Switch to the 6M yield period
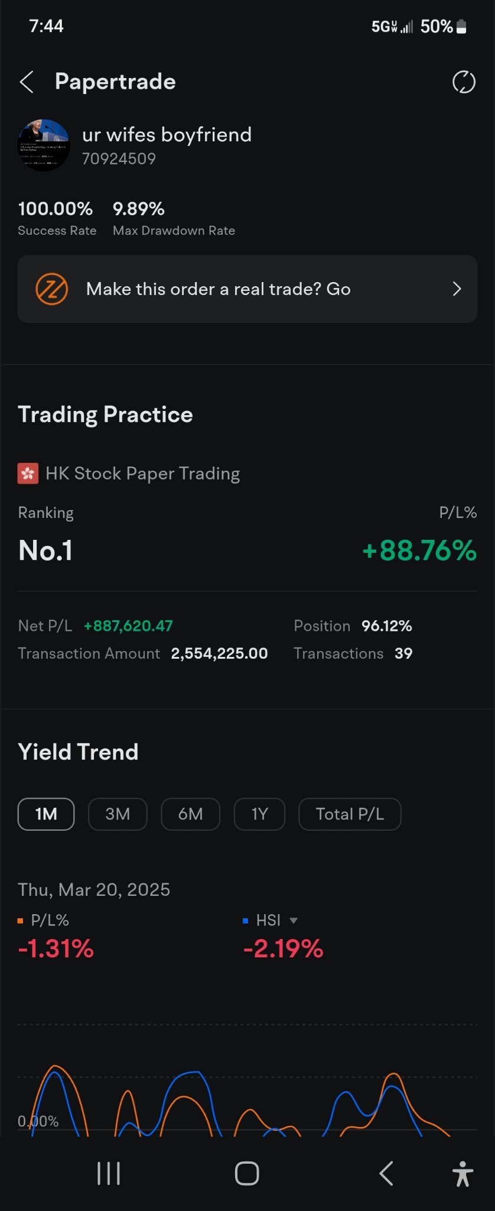Image resolution: width=495 pixels, height=1211 pixels. (x=190, y=814)
